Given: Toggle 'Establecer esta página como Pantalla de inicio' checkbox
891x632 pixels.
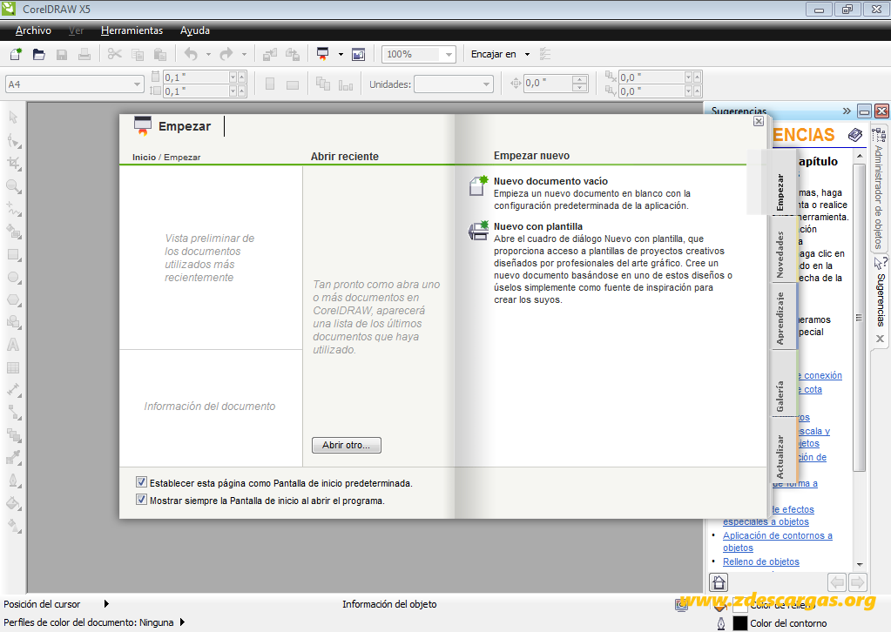Looking at the screenshot, I should 141,482.
